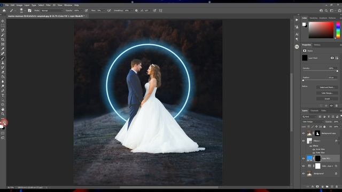Click the Select and Mask button
The width and height of the screenshot is (342, 192).
[327, 87]
